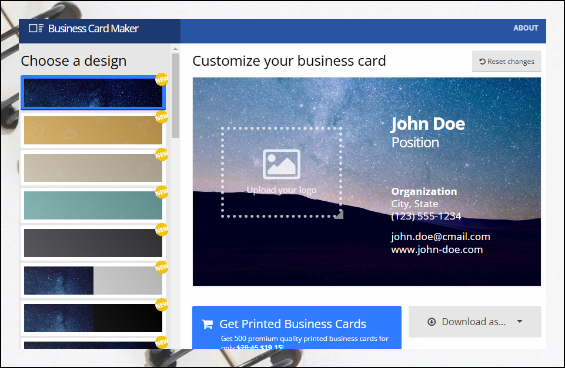Click the NEW badge on dark gray design
This screenshot has height=368, width=565.
point(162,230)
